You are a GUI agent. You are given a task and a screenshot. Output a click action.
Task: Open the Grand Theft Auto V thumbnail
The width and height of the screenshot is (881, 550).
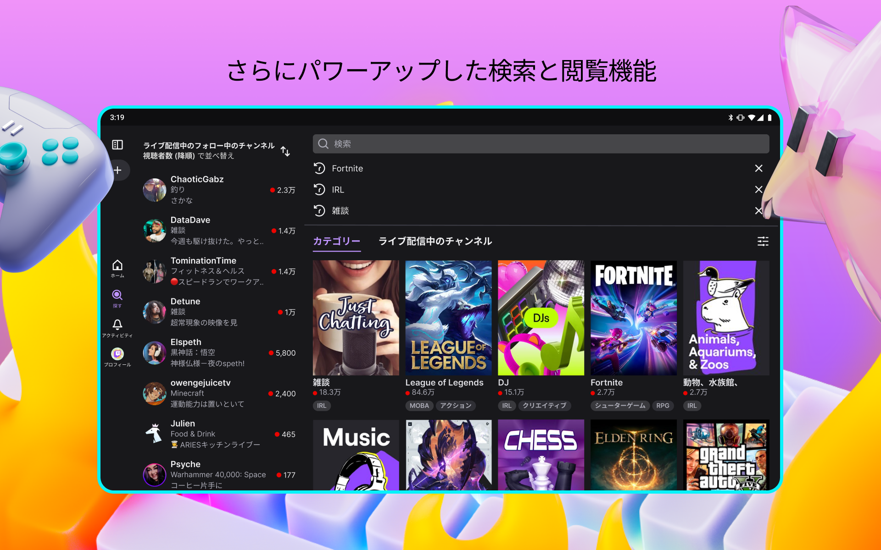726,455
